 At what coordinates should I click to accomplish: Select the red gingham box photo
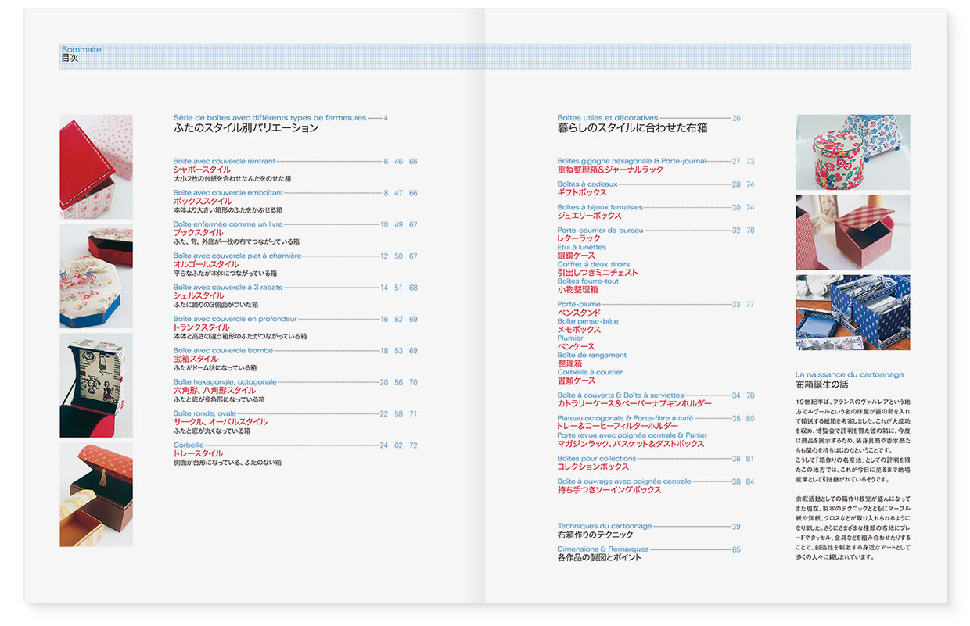click(x=853, y=232)
